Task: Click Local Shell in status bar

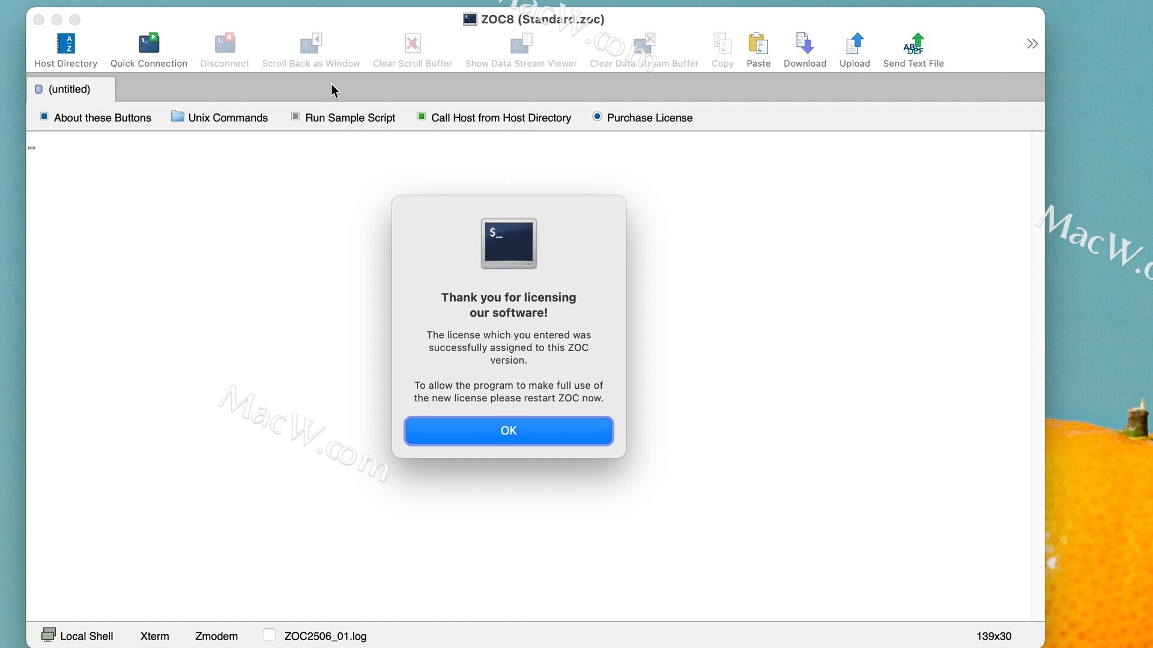Action: click(86, 636)
